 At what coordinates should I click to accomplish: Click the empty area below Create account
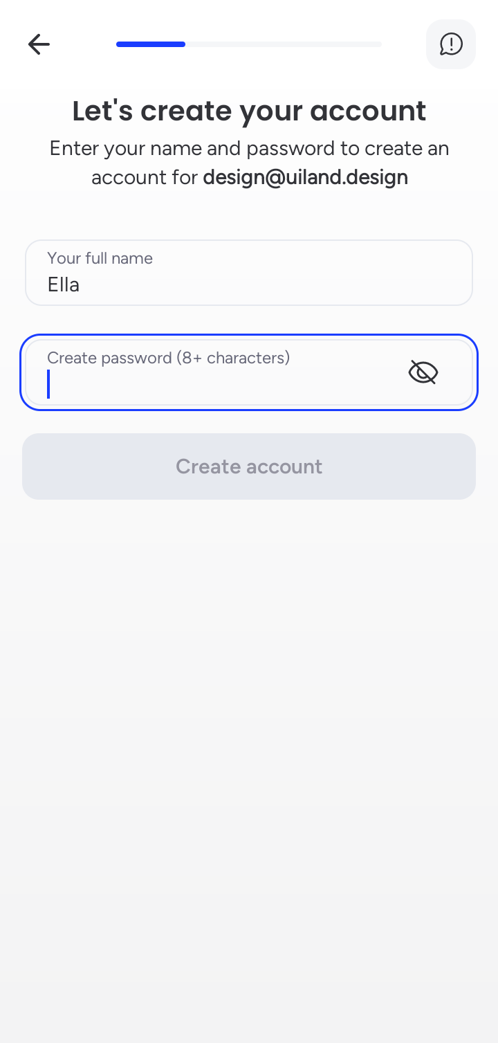(x=249, y=761)
